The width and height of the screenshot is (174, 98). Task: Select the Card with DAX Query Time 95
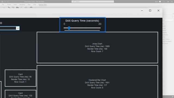coord(20,78)
